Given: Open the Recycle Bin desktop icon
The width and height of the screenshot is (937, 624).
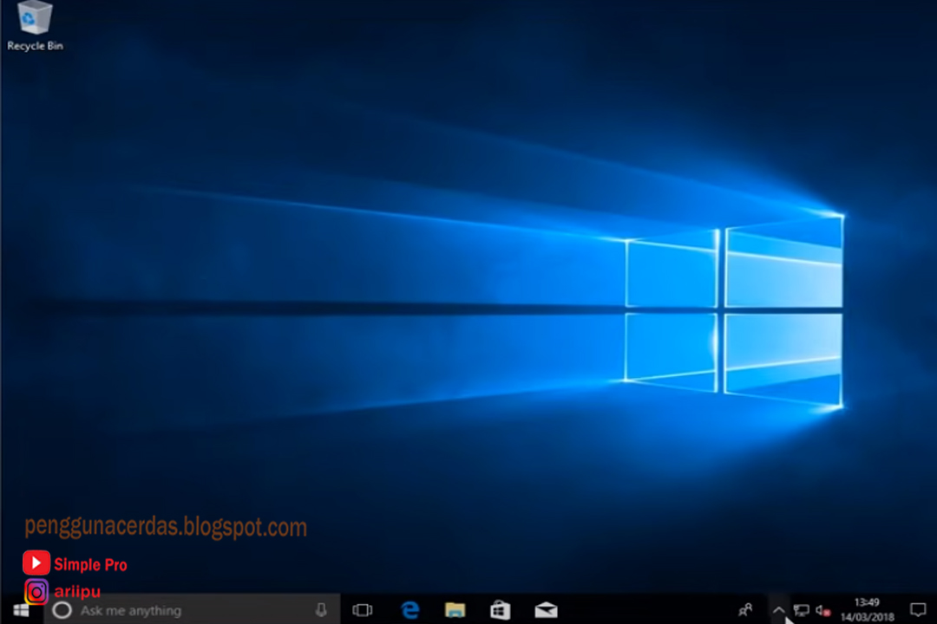Looking at the screenshot, I should (35, 26).
